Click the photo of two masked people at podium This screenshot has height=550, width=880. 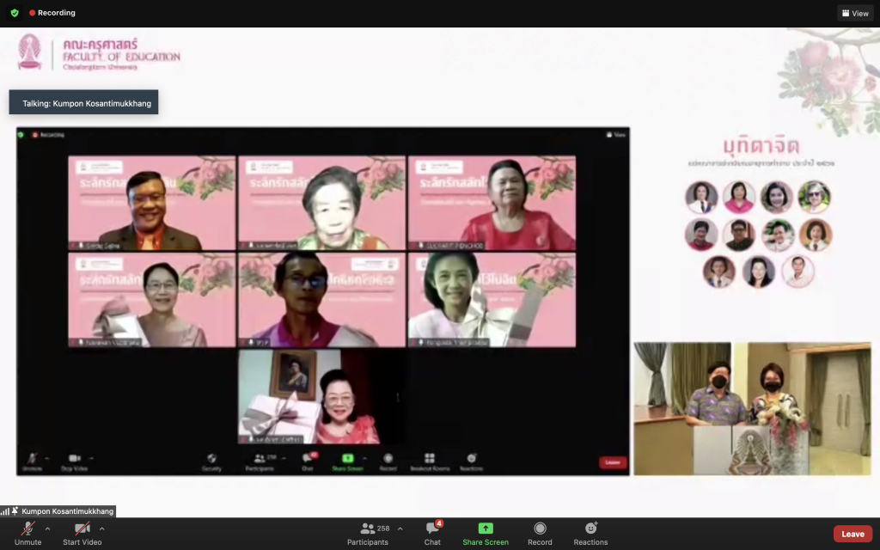click(752, 408)
